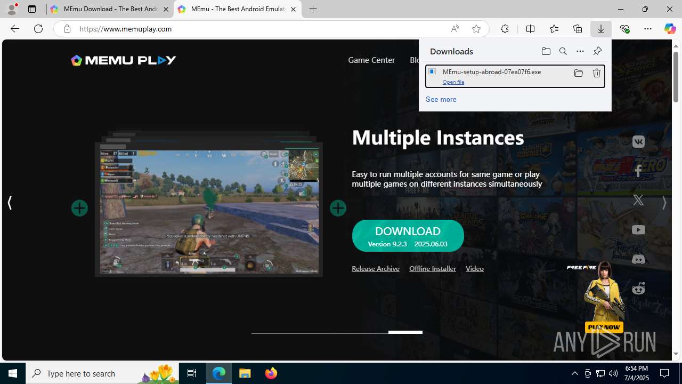The image size is (682, 384).
Task: Open the Extensions puzzle icon
Action: pyautogui.click(x=505, y=29)
